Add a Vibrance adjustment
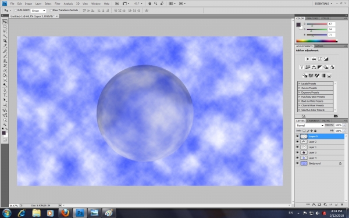 (302, 67)
